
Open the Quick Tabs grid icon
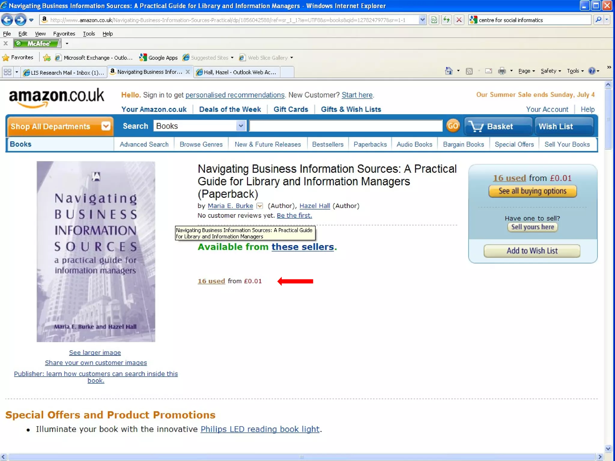tap(8, 72)
